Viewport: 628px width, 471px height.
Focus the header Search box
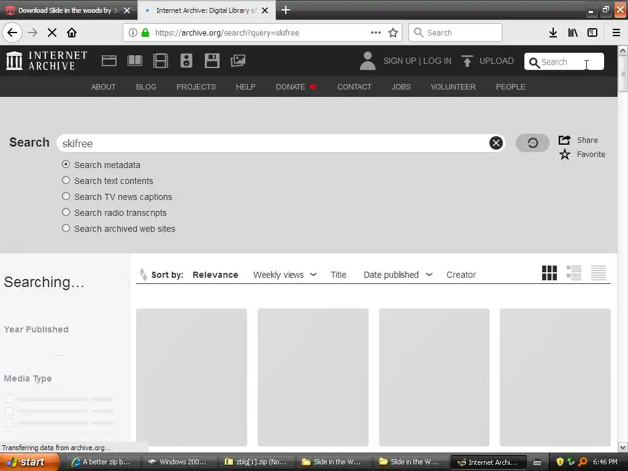[x=564, y=62]
